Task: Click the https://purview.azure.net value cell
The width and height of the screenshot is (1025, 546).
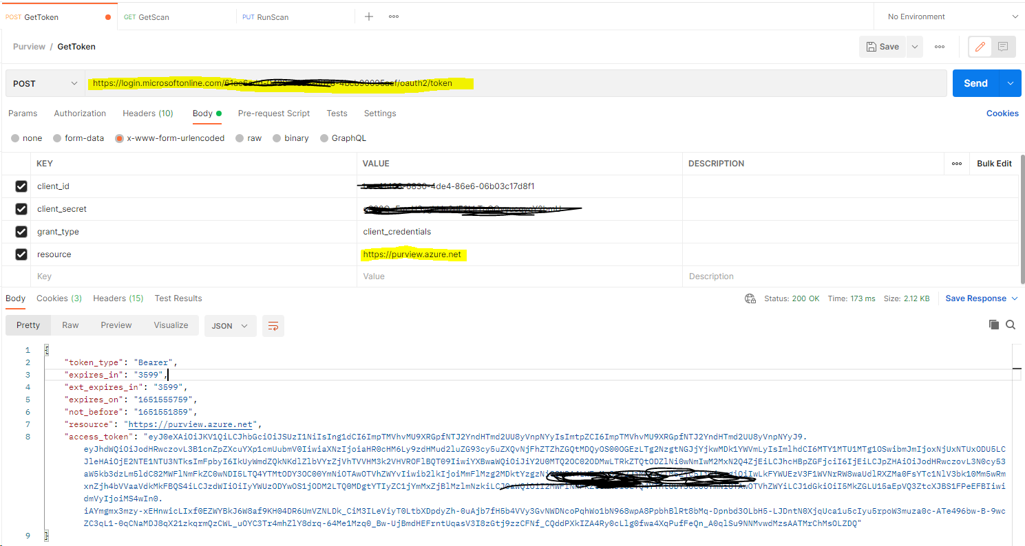Action: 519,254
